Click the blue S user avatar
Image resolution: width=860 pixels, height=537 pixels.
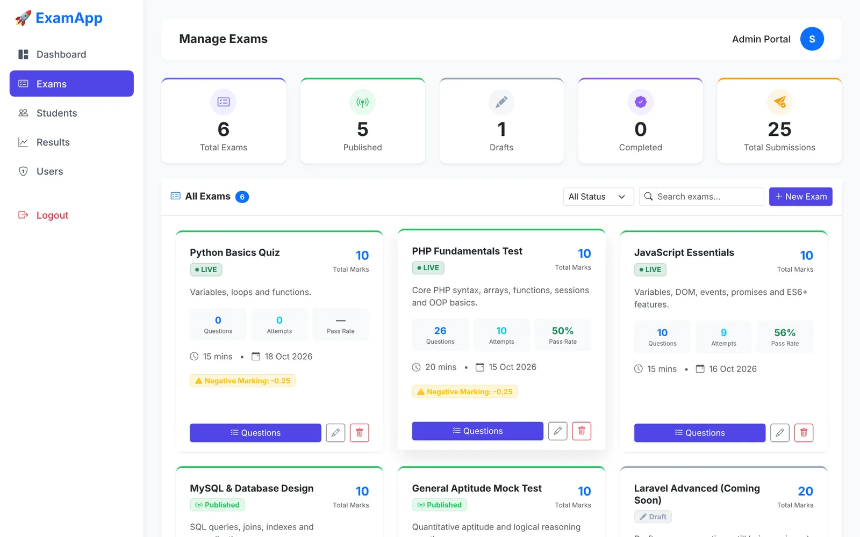point(812,39)
